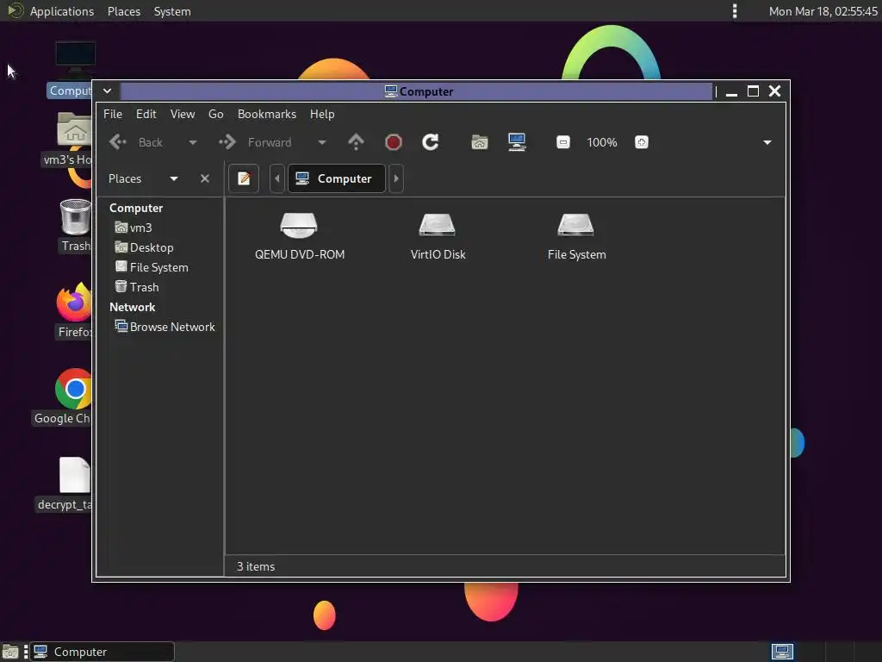Image resolution: width=882 pixels, height=662 pixels.
Task: Select the QEMU DVD-ROM drive
Action: pyautogui.click(x=299, y=236)
